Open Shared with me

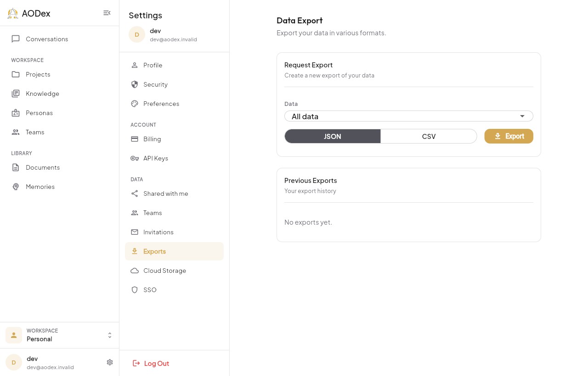click(x=174, y=194)
